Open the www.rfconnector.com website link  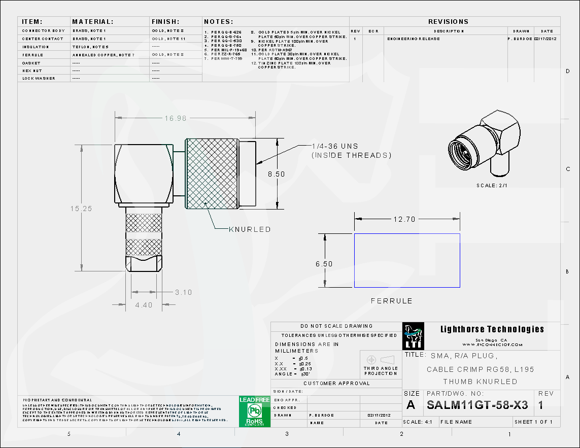[x=492, y=344]
